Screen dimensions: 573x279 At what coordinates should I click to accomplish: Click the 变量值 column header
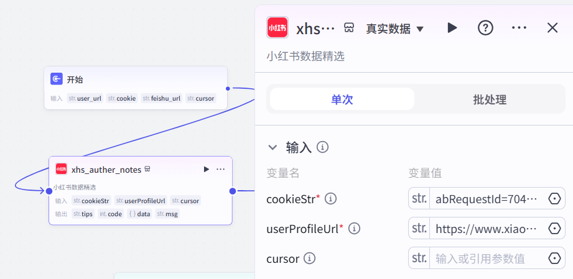click(425, 173)
